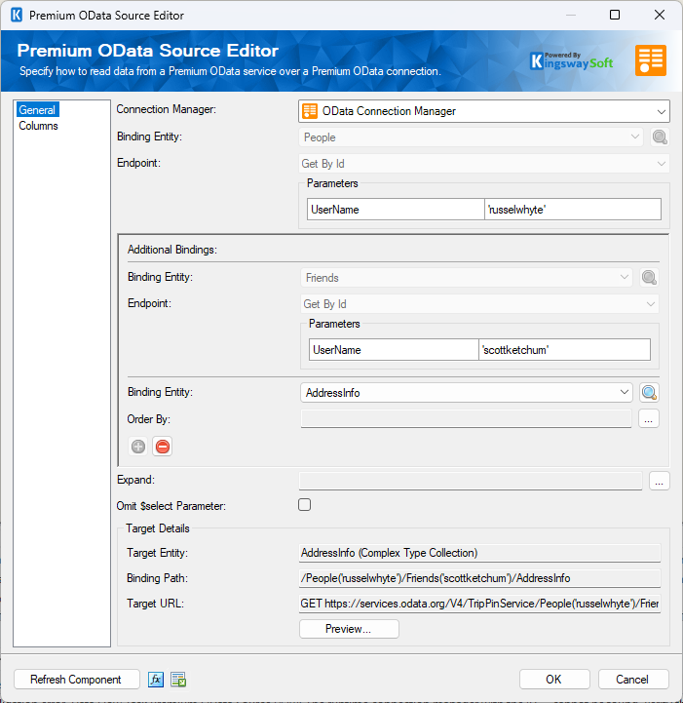Click the Preview... button
The image size is (683, 703).
click(349, 629)
